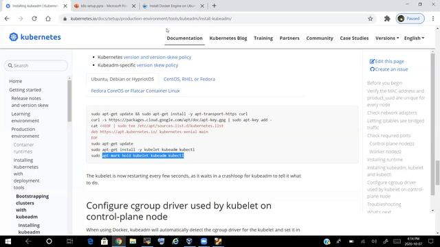Jump to Check required ports section

[x=388, y=135]
